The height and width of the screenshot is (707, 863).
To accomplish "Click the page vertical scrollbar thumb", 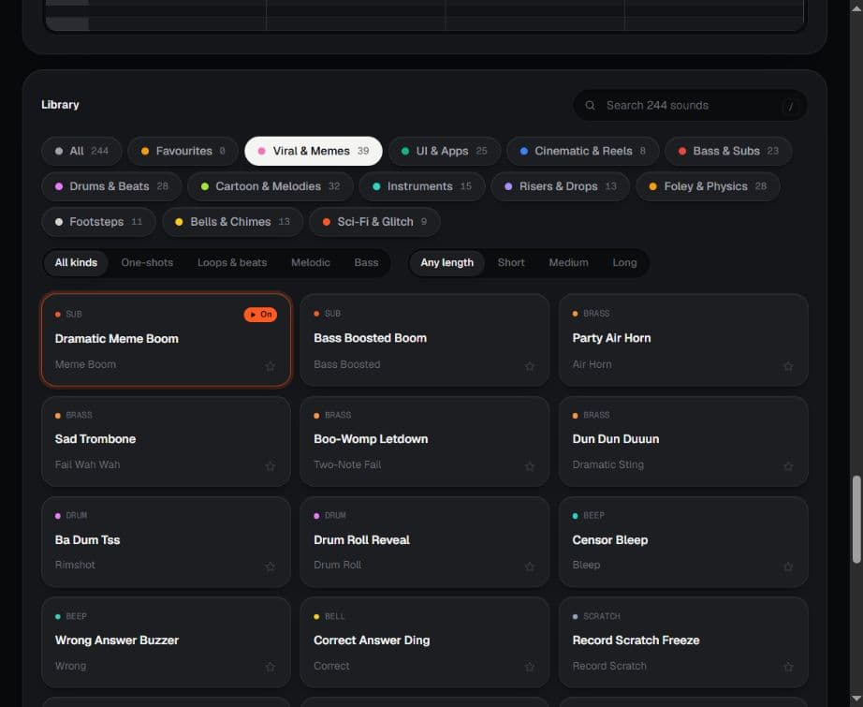I will (856, 520).
